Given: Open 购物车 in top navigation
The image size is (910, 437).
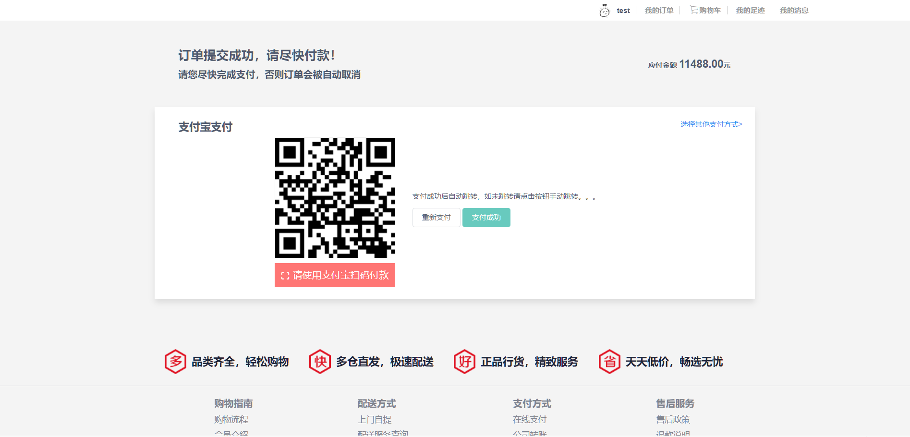Looking at the screenshot, I should point(710,11).
